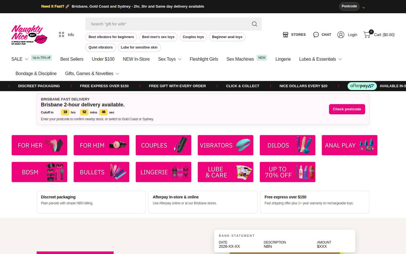This screenshot has height=254, width=406.
Task: Click the CHAT link text
Action: [326, 35]
